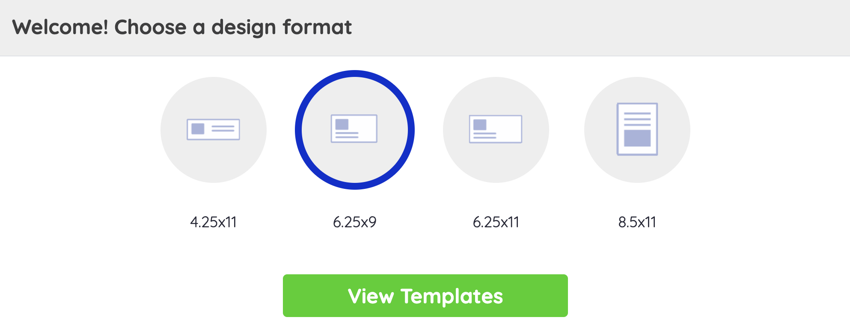Click the text lines in the 8.5x11 page icon

point(637,119)
